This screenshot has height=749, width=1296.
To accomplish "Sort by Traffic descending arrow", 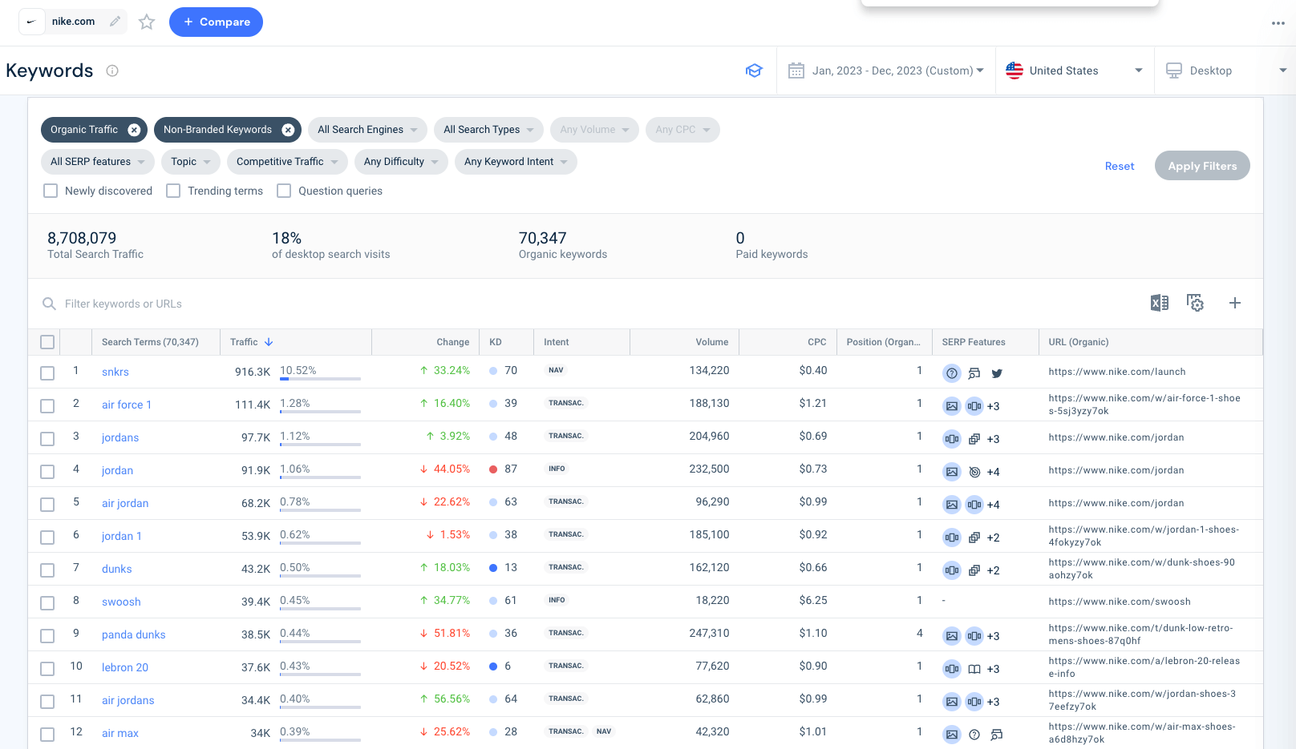I will coord(269,342).
